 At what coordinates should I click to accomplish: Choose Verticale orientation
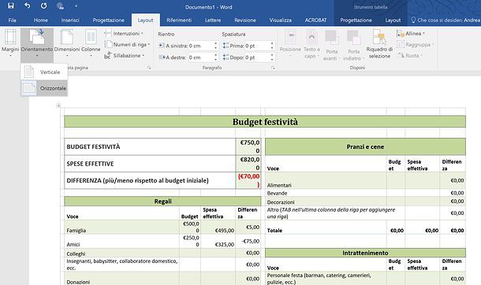[x=44, y=72]
